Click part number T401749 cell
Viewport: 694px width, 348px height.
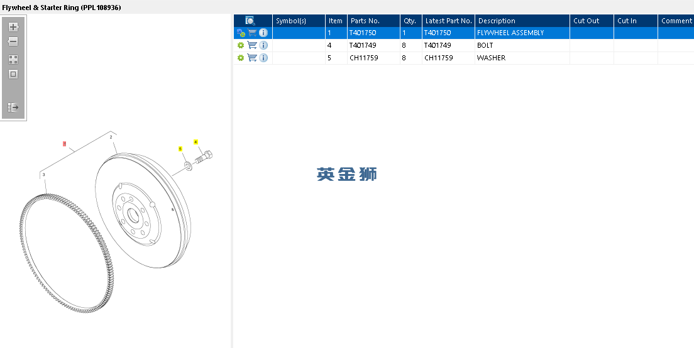pyautogui.click(x=363, y=45)
